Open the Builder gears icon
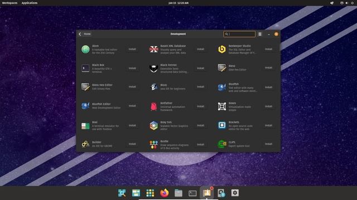 pos(85,144)
